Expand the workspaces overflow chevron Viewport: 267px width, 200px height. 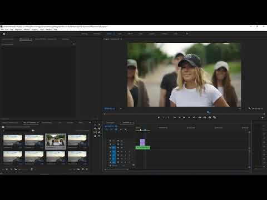187,34
